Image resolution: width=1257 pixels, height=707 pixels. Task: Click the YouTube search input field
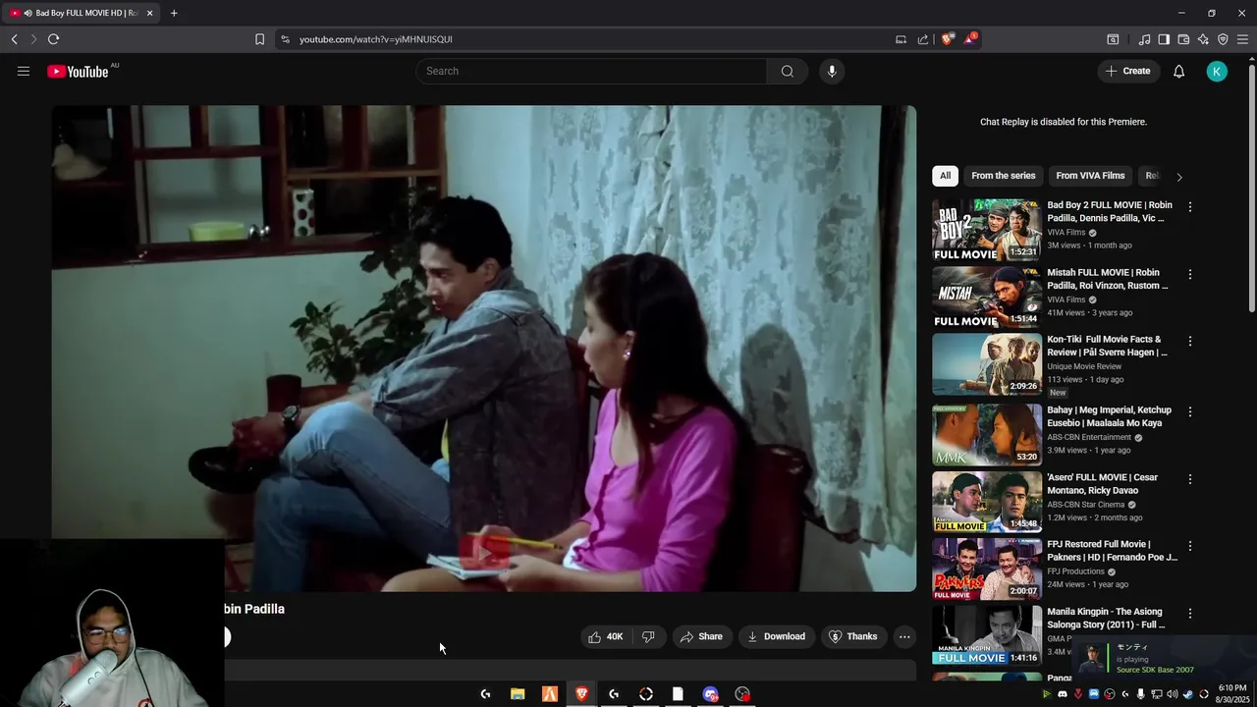pyautogui.click(x=591, y=71)
